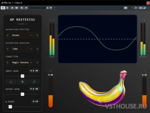Click the SATURATION NEGATIVE label

click(x=17, y=43)
